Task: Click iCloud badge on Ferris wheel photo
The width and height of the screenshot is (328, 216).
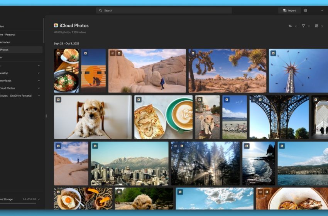Action: point(273,53)
